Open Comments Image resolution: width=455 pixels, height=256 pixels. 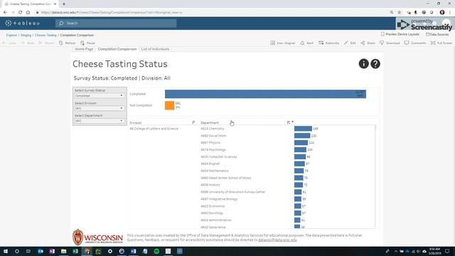pyautogui.click(x=415, y=43)
